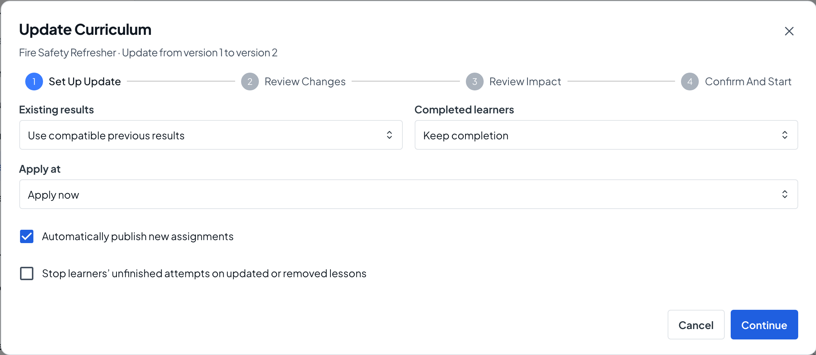
Task: Open the 'Apply now' dropdown
Action: (x=408, y=194)
